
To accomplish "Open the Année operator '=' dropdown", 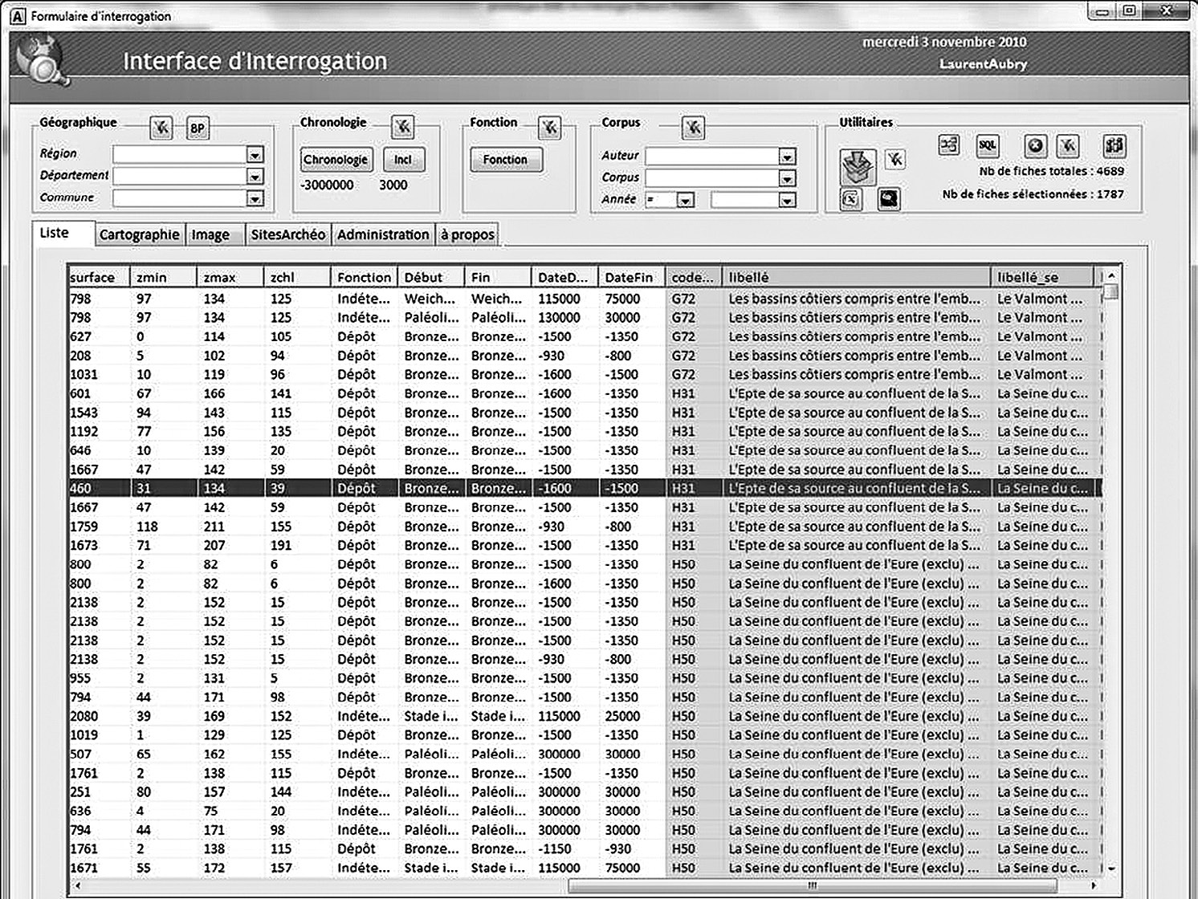I will pos(685,200).
